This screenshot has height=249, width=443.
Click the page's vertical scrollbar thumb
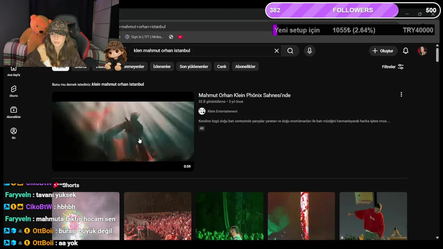tap(437, 55)
